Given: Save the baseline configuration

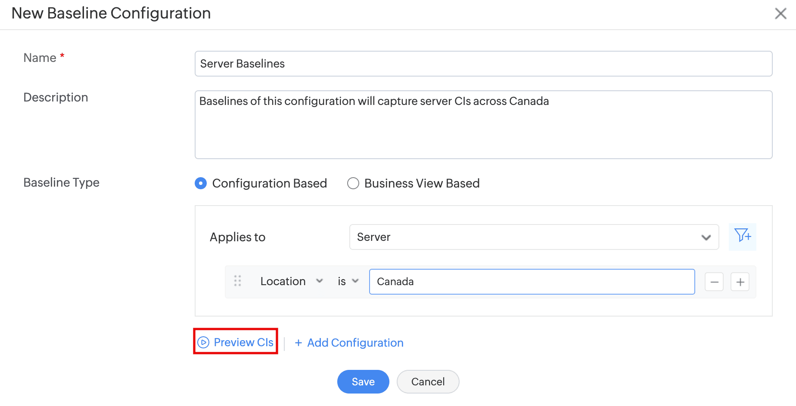Looking at the screenshot, I should click(x=363, y=381).
